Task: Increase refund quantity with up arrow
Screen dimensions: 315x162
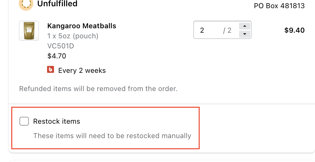Action: 245,26
